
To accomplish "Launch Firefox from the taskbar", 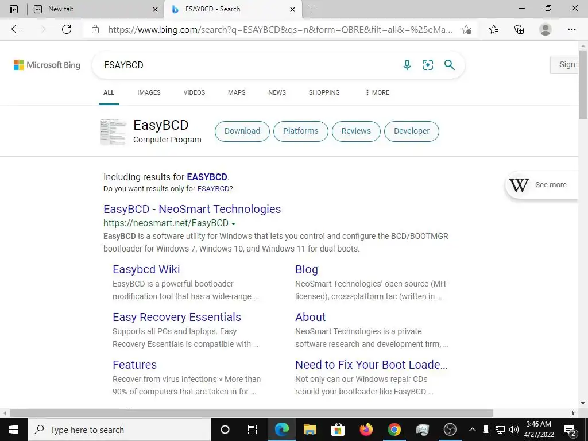I will click(x=366, y=430).
